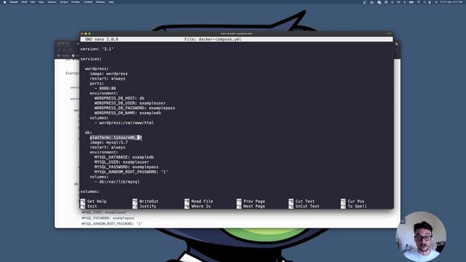Click the 'MYSQL_DATABASE: exampledb' line
466x262 pixels.
tap(125, 157)
